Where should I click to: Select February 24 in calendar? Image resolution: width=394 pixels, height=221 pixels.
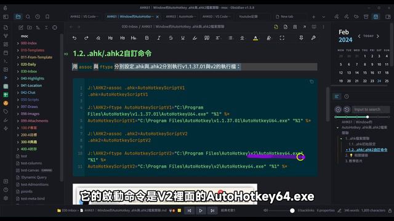pyautogui.click(x=379, y=81)
